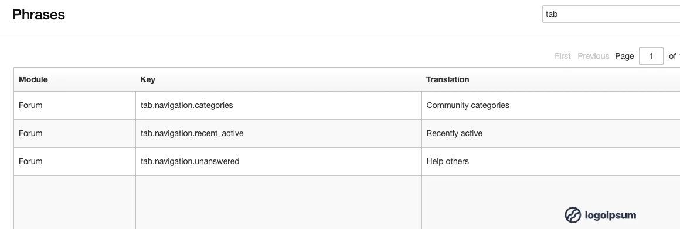680x229 pixels.
Task: Select the page number input box
Action: [x=651, y=56]
